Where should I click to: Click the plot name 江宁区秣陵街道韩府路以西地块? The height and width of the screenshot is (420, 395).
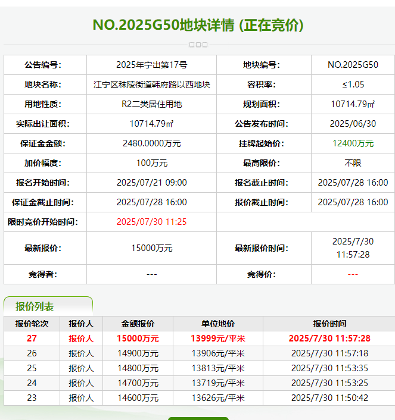tap(151, 84)
